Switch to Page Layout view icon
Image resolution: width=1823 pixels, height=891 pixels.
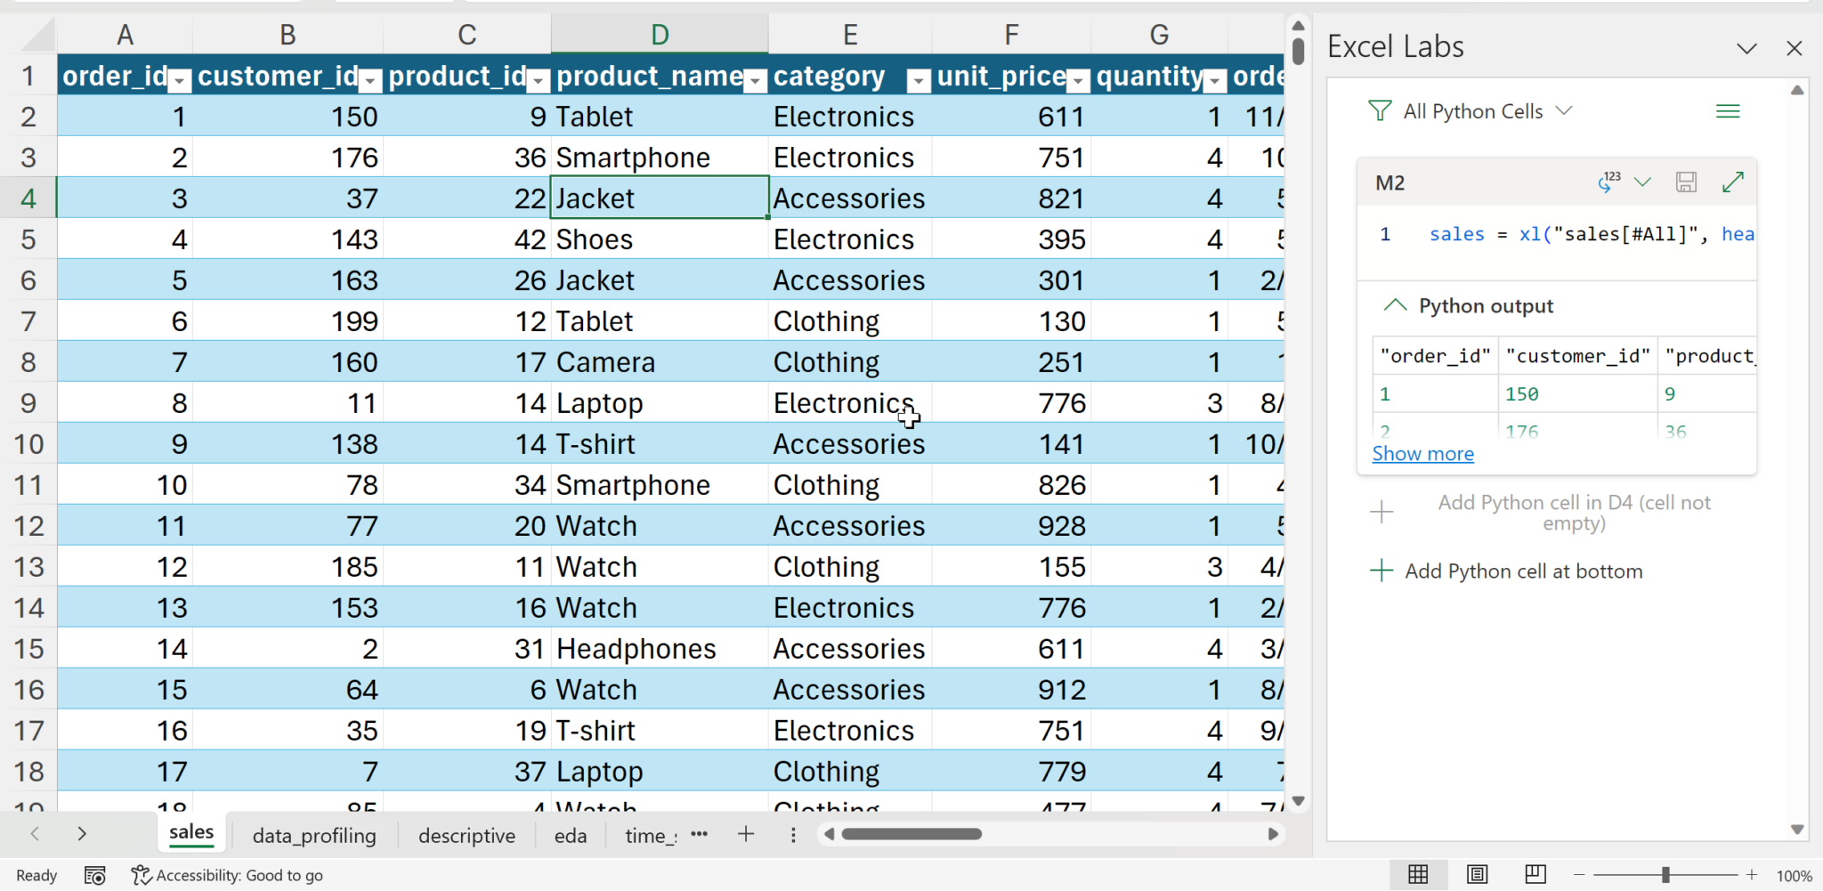click(1477, 875)
